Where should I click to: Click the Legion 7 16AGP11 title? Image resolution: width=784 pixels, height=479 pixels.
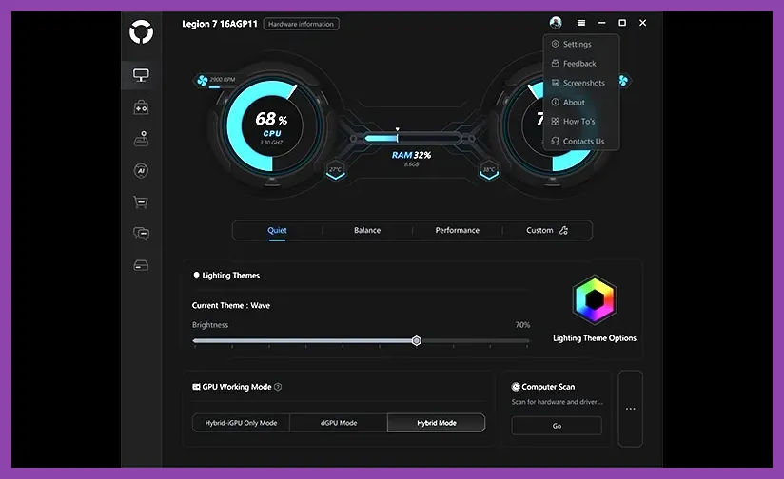click(220, 24)
